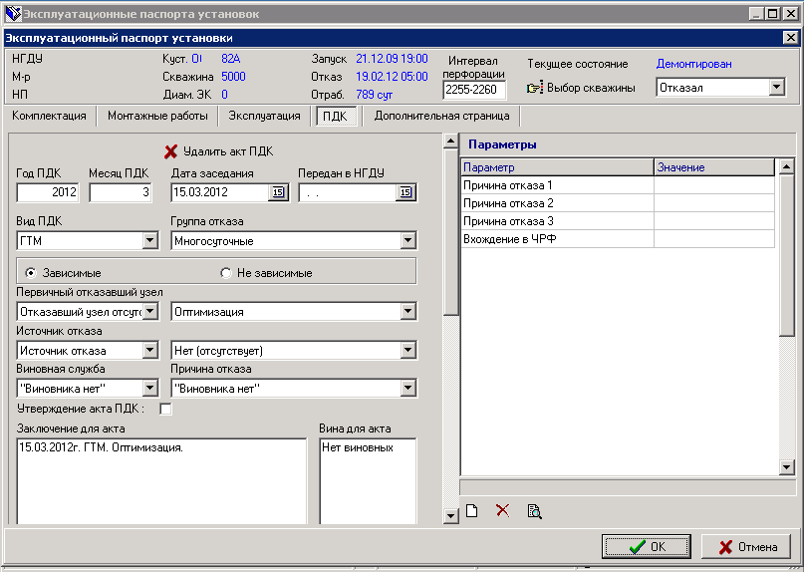Select the Зависимые radio button
The width and height of the screenshot is (804, 572).
tap(31, 273)
